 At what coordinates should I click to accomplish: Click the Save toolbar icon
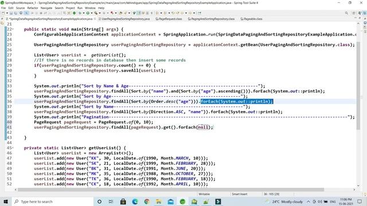point(11,13)
